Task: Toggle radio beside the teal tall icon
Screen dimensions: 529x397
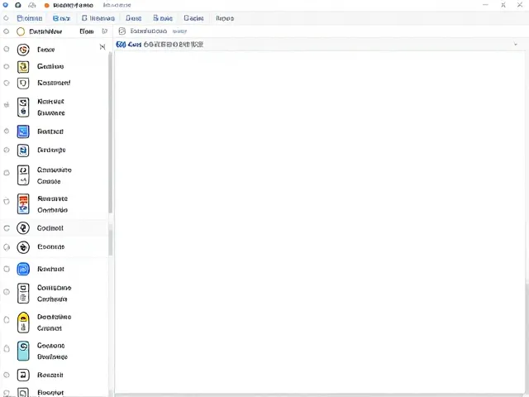Action: [7, 348]
